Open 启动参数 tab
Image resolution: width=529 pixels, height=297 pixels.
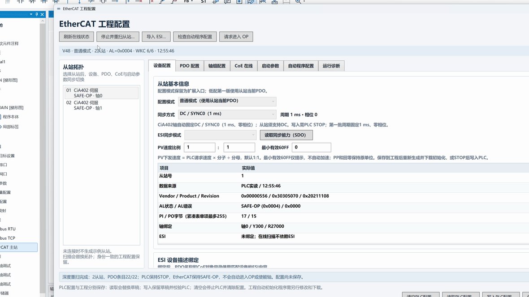coord(270,66)
